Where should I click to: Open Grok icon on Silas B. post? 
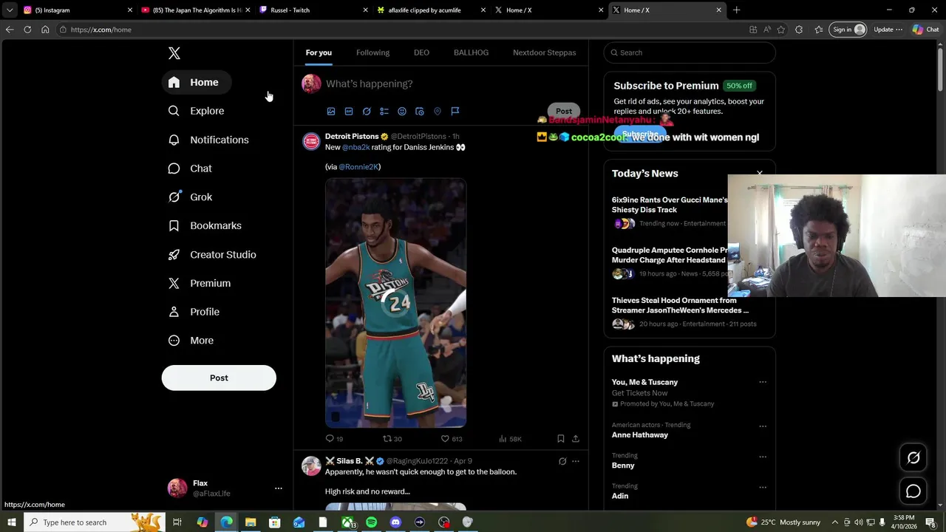pos(562,461)
